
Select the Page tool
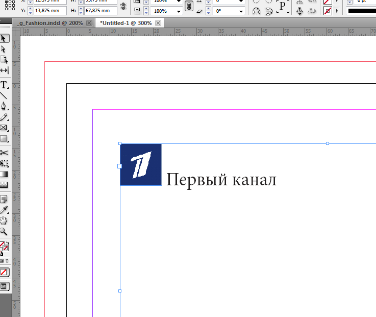[x=4, y=60]
